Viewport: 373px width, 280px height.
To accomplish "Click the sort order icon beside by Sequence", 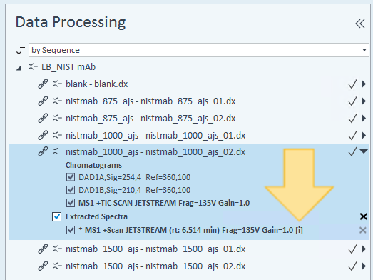I will (x=21, y=50).
